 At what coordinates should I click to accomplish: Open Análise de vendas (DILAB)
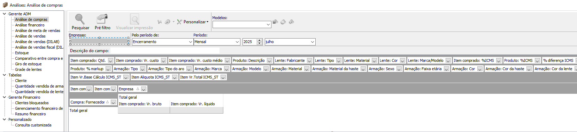pos(37,42)
